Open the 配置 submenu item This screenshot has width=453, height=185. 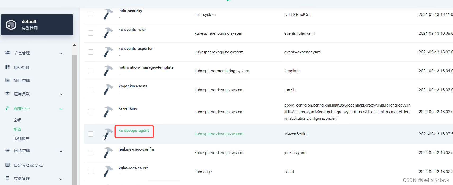coord(17,129)
